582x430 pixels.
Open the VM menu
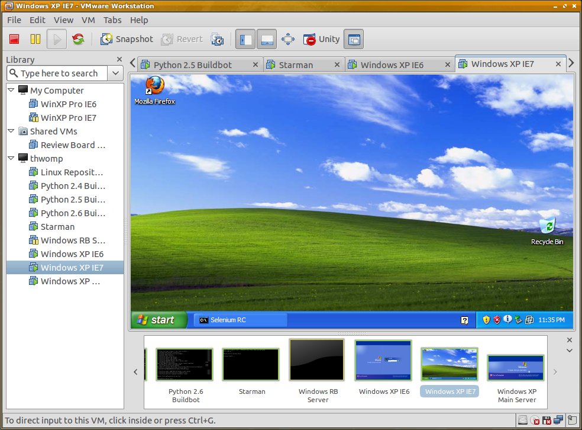tap(88, 20)
